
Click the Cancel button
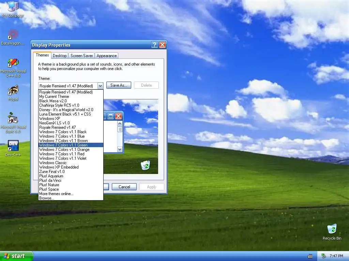(124, 187)
